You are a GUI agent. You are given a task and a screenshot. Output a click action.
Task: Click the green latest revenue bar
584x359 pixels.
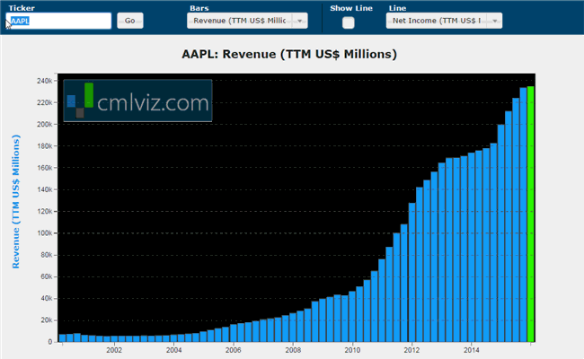click(x=531, y=214)
